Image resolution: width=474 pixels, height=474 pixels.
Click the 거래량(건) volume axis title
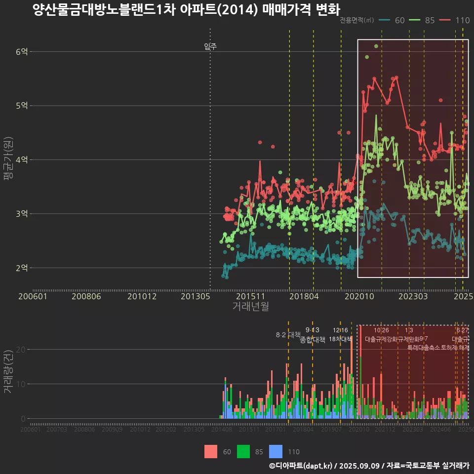(8, 372)
